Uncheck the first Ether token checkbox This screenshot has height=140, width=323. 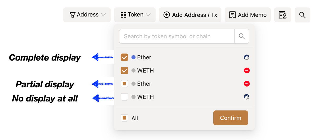124,57
